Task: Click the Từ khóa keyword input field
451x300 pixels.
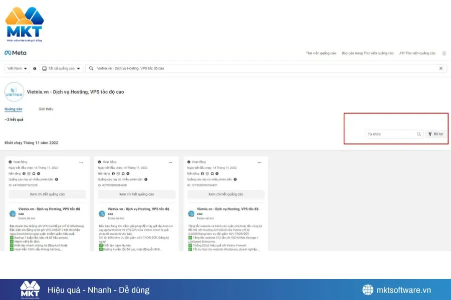Action: [x=391, y=134]
